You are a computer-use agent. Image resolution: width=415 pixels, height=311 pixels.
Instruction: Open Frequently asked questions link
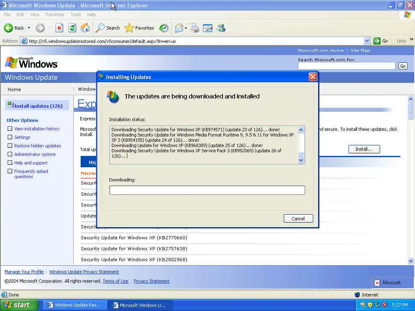click(x=31, y=174)
